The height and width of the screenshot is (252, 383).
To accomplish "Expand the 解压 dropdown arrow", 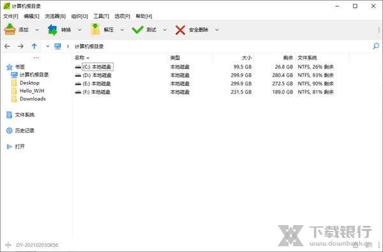I will click(x=122, y=30).
